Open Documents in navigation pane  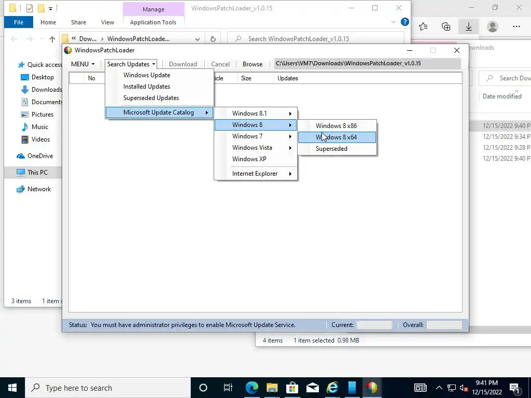point(41,102)
